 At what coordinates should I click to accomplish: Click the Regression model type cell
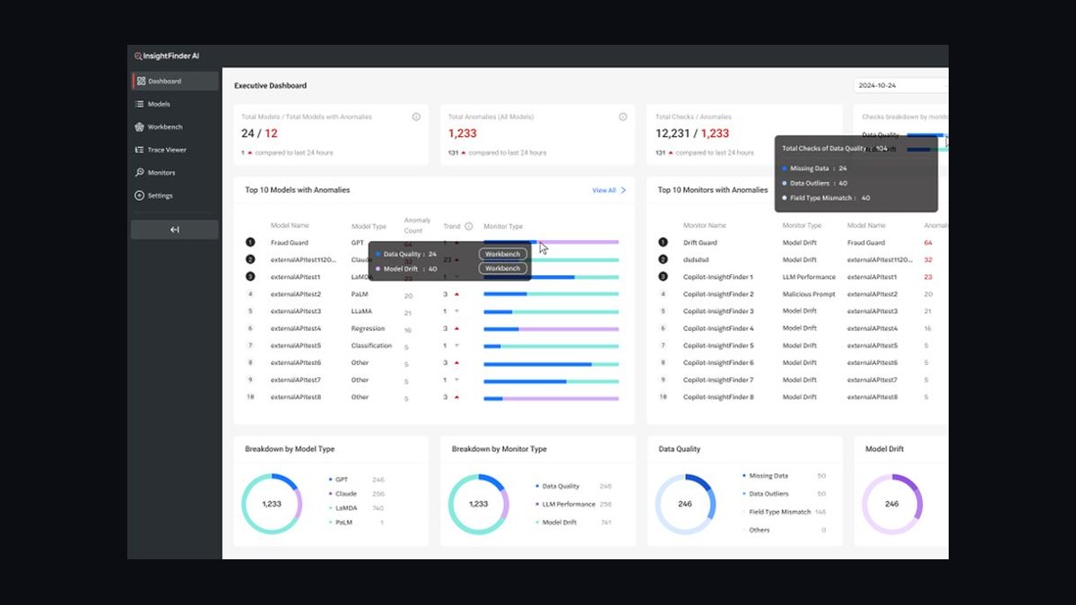click(368, 328)
